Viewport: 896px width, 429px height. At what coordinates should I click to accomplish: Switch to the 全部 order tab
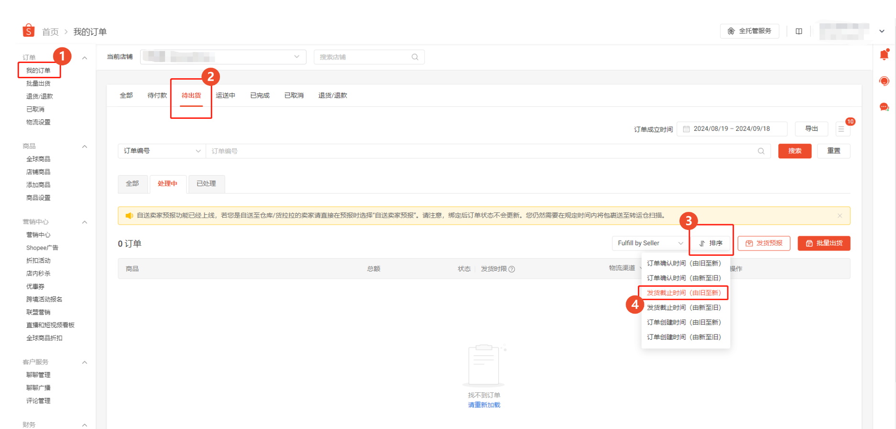[x=126, y=95]
